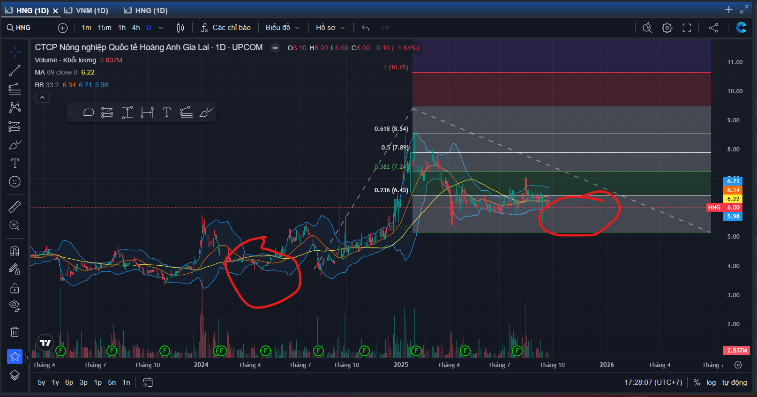Click the trash icon to remove drawings
The width and height of the screenshot is (757, 397).
click(15, 332)
